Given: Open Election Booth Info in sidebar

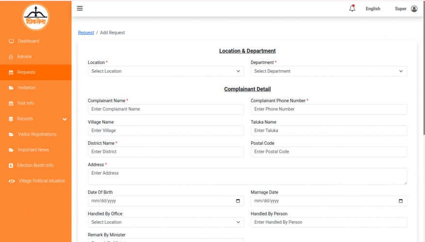Looking at the screenshot, I should 36,166.
